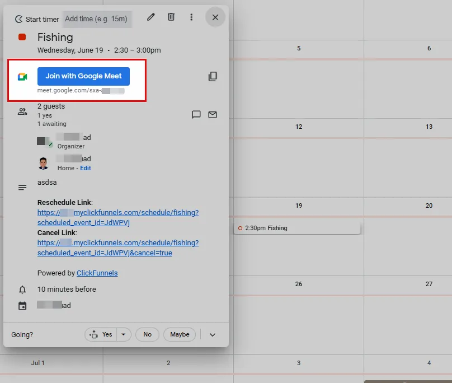Viewport: 452px width, 383px height.
Task: Select Jul 1 in the calendar
Action: [38, 363]
